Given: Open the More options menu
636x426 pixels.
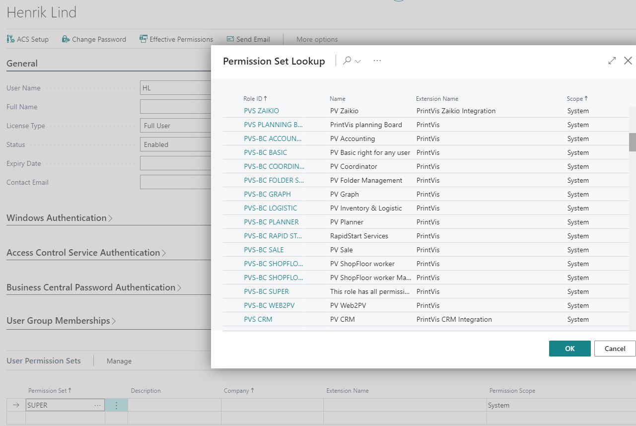Looking at the screenshot, I should click(316, 39).
